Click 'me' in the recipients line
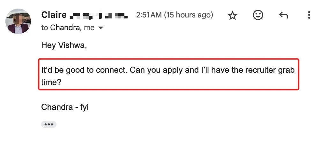 tap(89, 28)
